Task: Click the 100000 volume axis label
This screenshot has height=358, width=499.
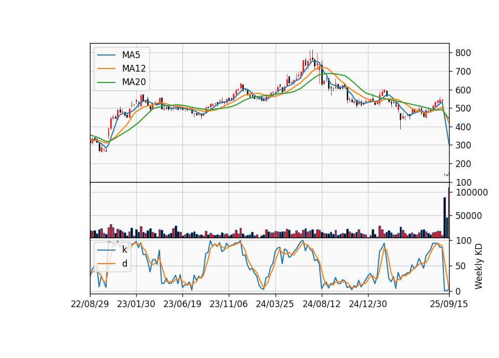Action: coord(471,192)
